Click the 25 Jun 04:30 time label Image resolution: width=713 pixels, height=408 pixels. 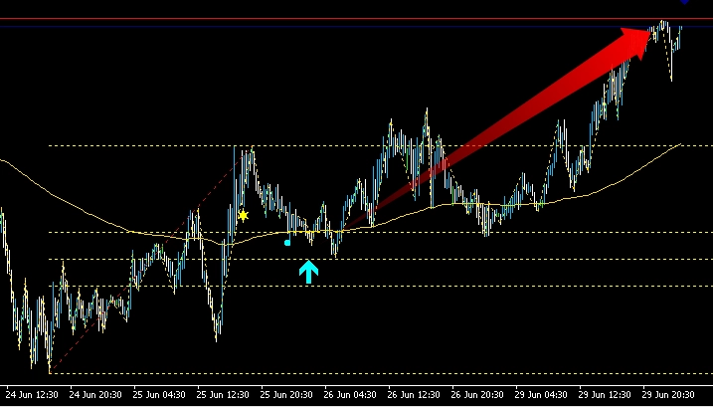(x=159, y=395)
